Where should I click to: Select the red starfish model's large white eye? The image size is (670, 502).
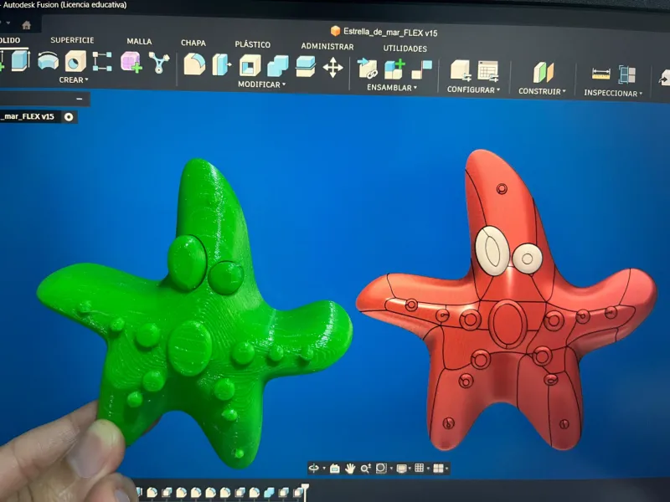tap(492, 250)
